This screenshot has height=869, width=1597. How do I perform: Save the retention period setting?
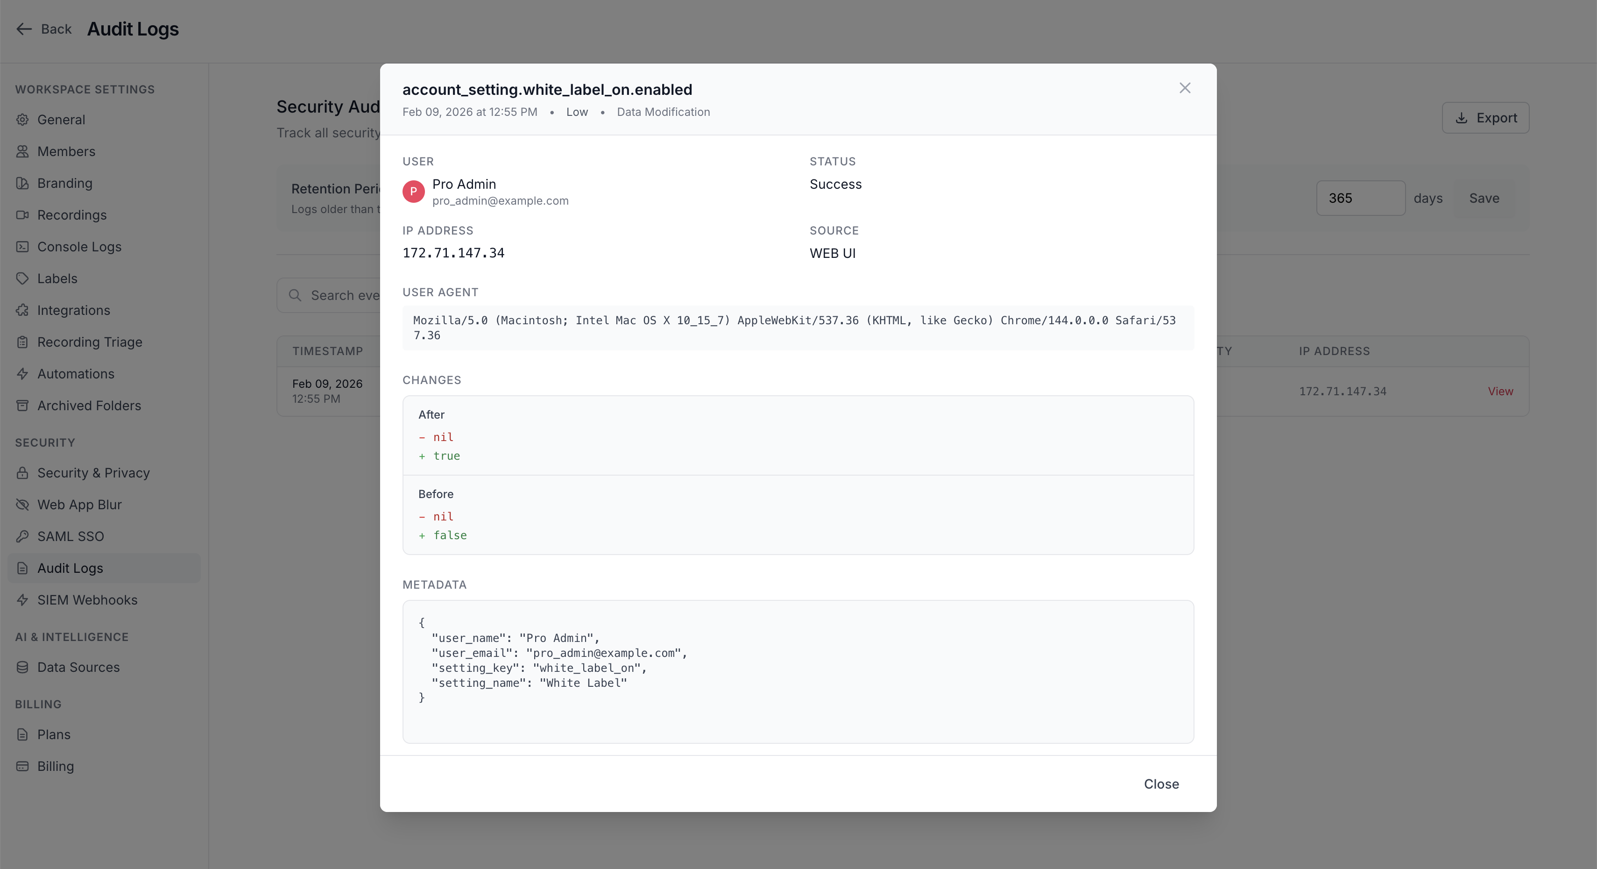click(x=1484, y=199)
